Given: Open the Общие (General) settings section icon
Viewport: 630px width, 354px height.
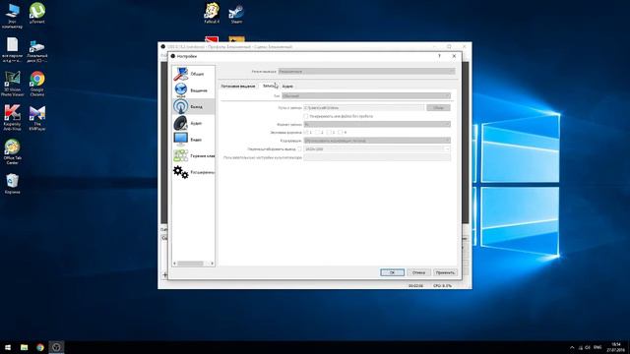Looking at the screenshot, I should click(x=180, y=74).
